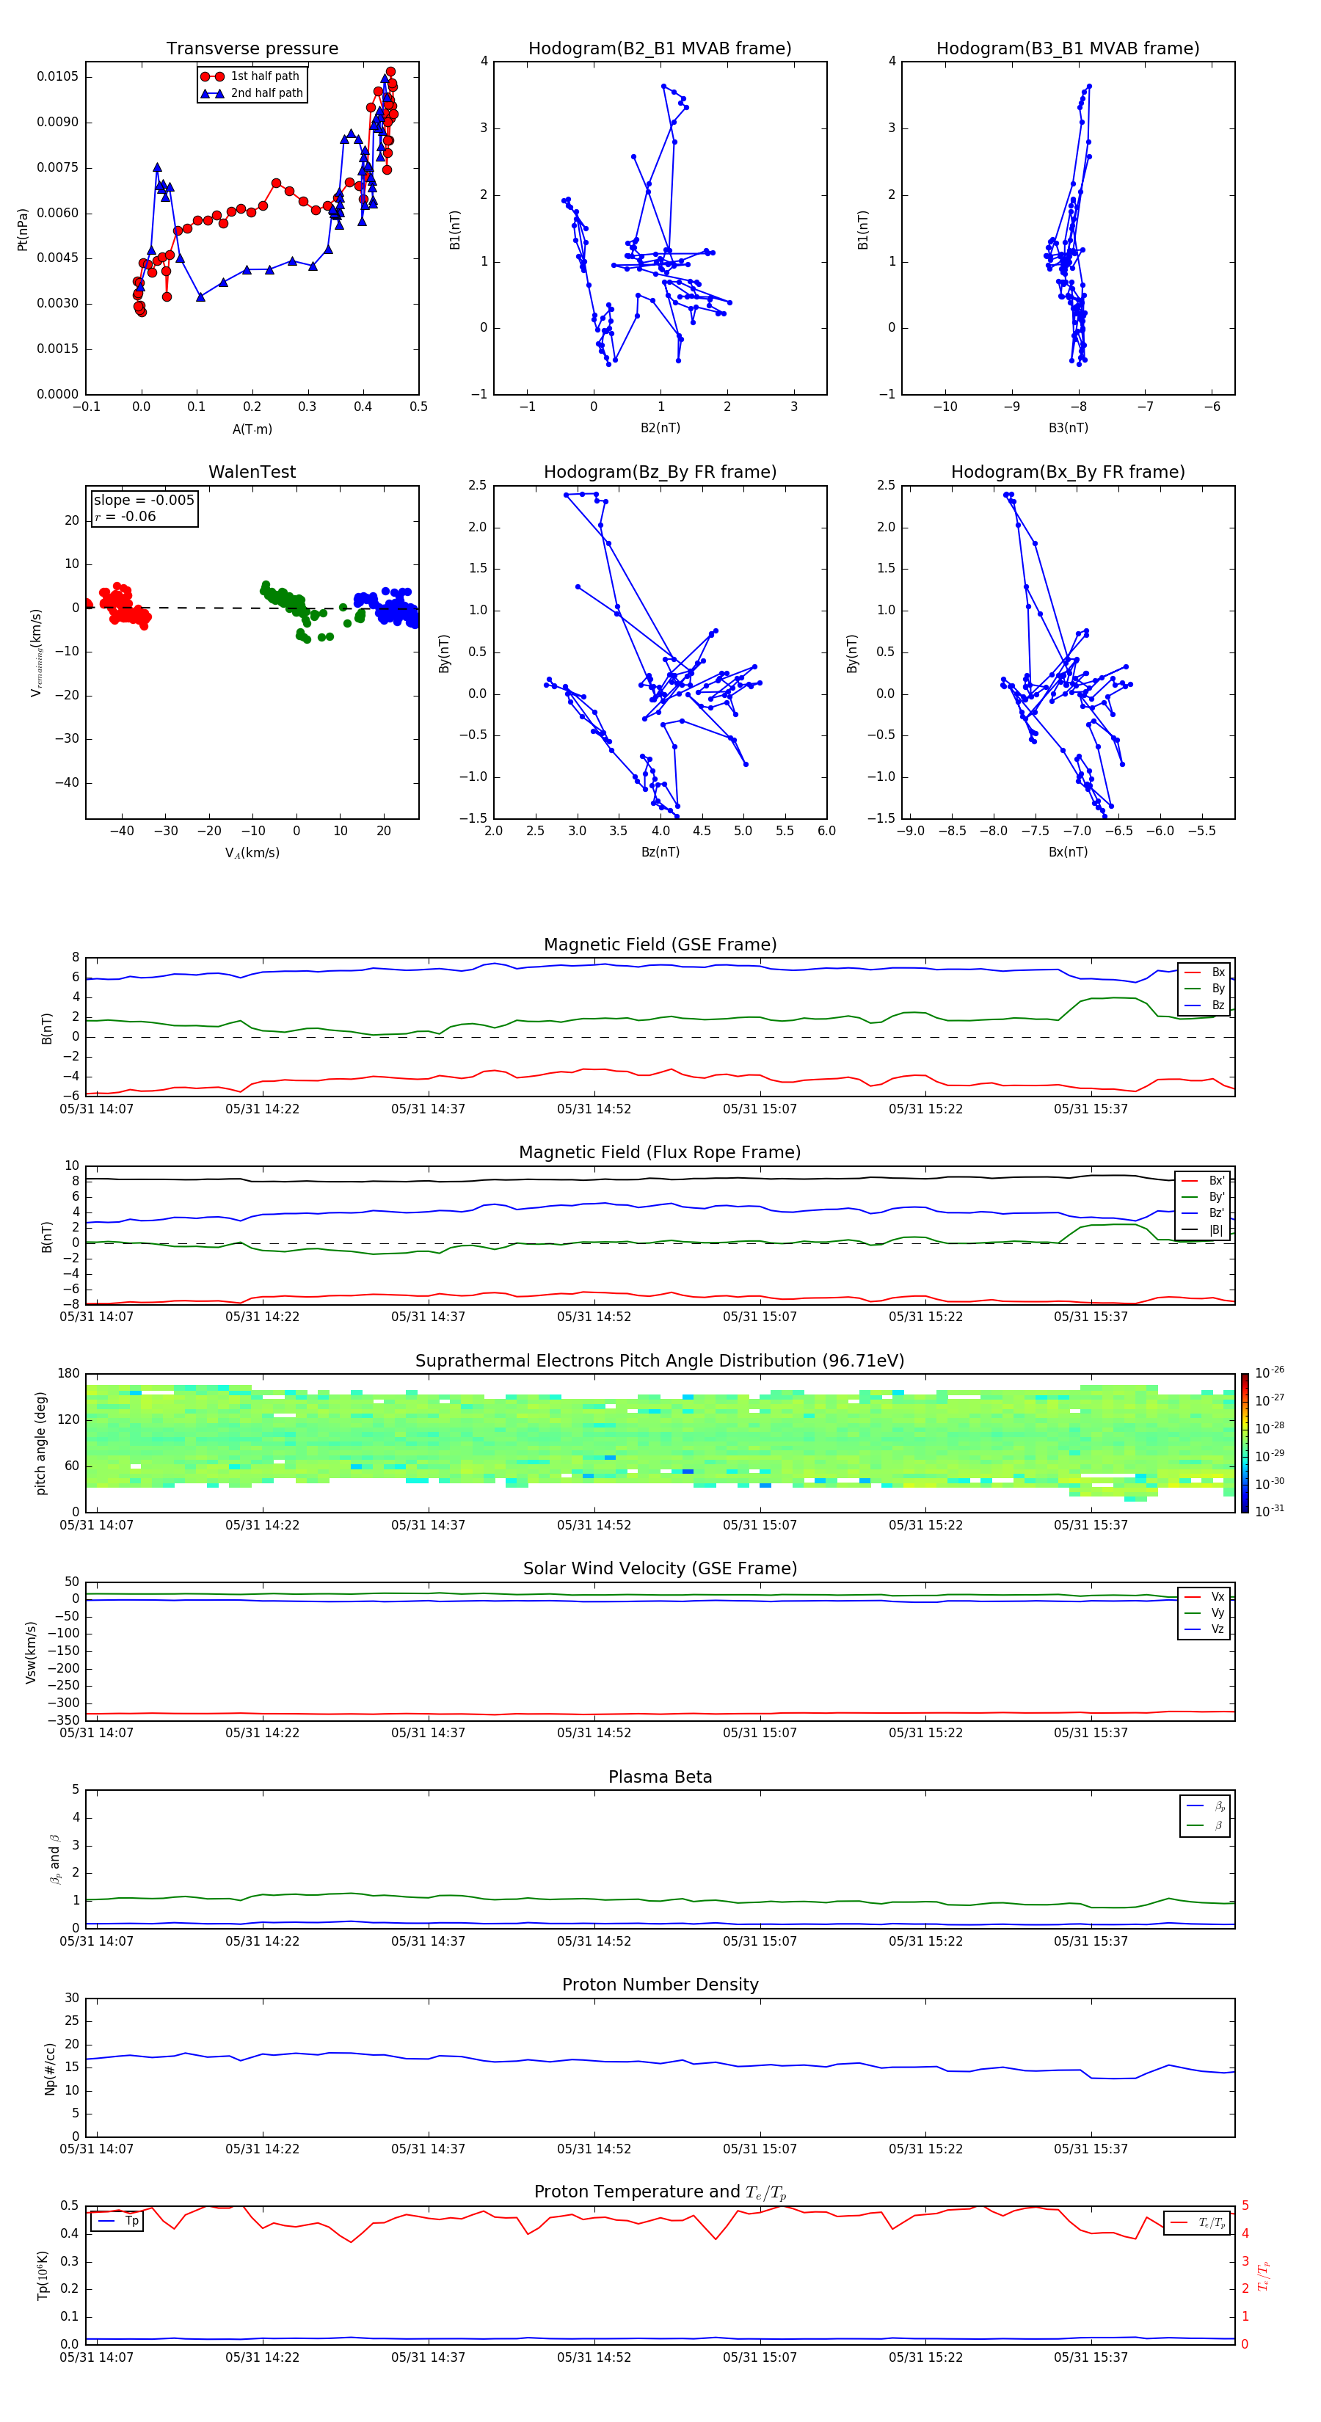This screenshot has height=2422, width=1321.
Task: Click the "pitch angle (deg)" axis label
Action: coord(40,1443)
